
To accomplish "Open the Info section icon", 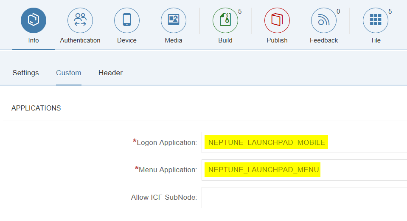I will [x=34, y=20].
